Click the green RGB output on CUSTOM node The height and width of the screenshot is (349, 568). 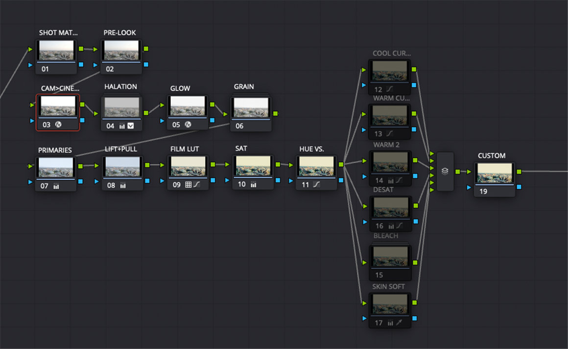tap(519, 172)
